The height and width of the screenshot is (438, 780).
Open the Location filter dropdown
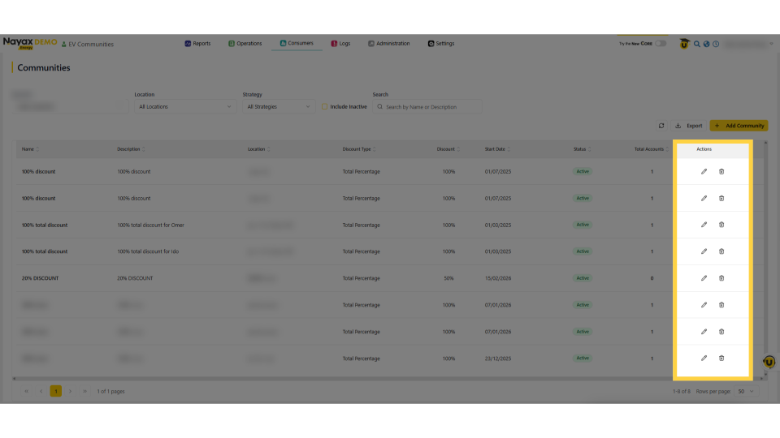coord(184,106)
